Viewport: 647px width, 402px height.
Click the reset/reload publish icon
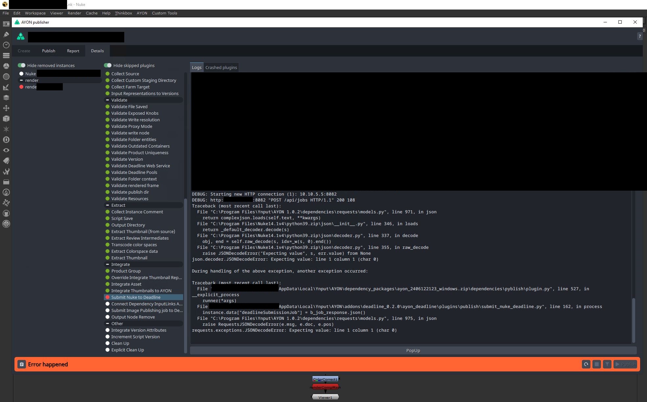click(x=586, y=364)
